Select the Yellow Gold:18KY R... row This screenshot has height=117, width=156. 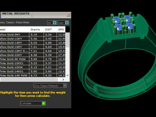(32, 51)
